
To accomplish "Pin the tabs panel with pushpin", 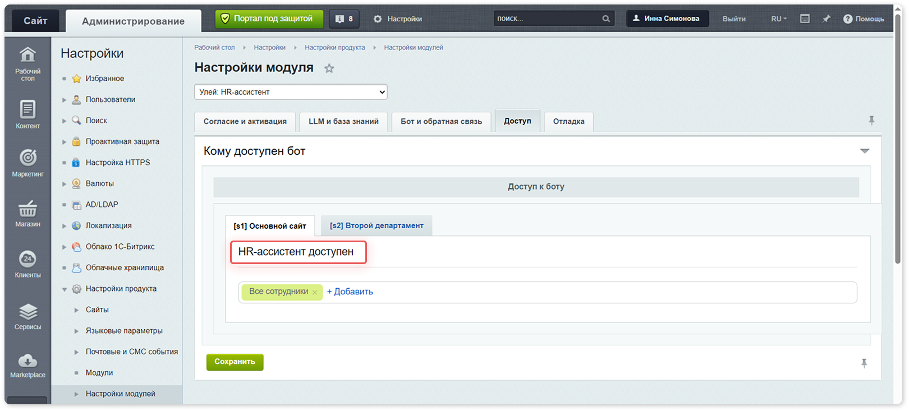I will point(871,121).
